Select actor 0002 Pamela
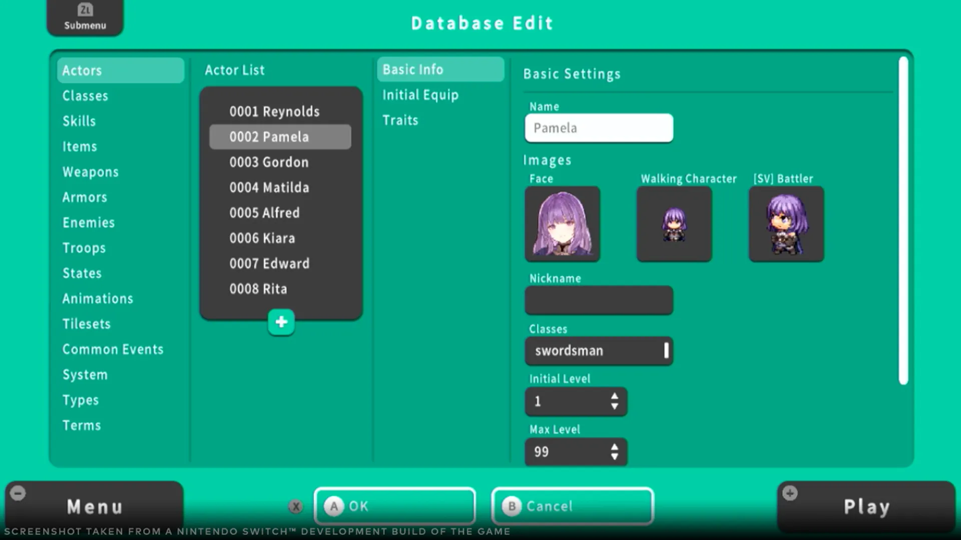The image size is (961, 540). coord(280,137)
